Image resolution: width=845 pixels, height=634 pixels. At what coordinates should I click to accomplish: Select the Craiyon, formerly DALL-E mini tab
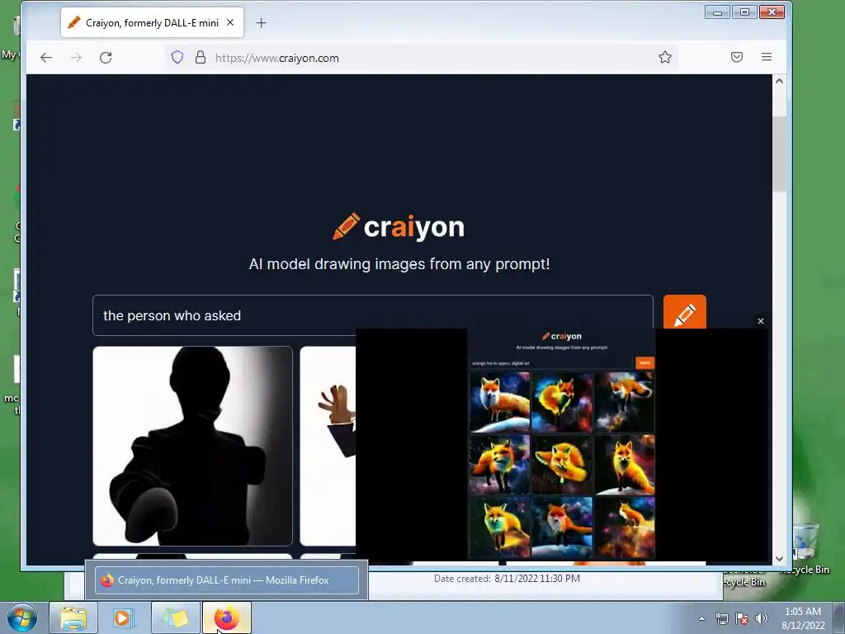click(152, 22)
